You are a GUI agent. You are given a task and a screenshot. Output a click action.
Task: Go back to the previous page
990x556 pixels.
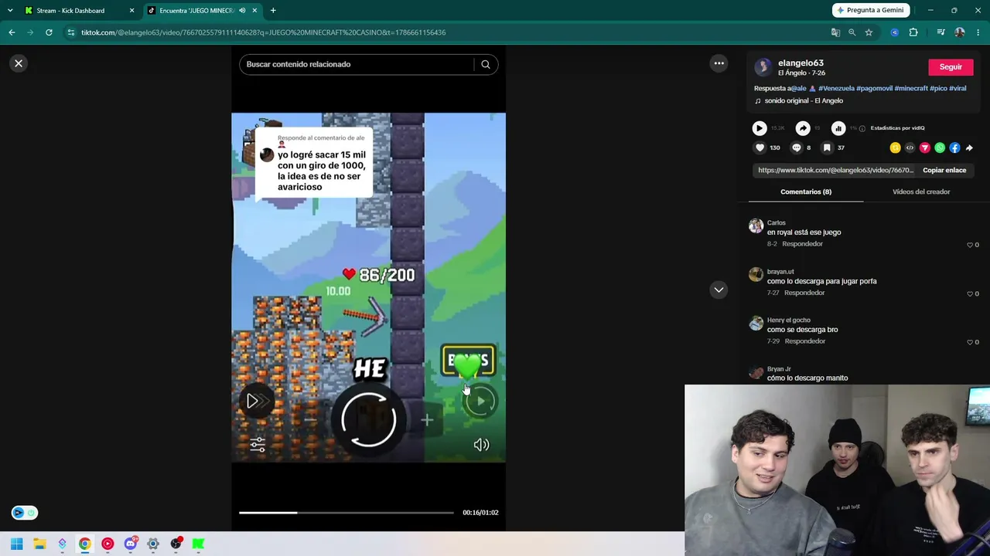click(12, 32)
